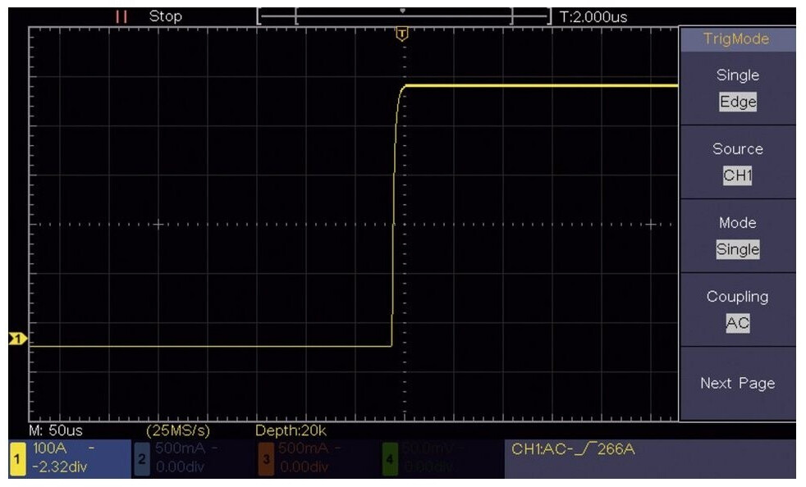Click the TrigMode menu header

point(737,39)
